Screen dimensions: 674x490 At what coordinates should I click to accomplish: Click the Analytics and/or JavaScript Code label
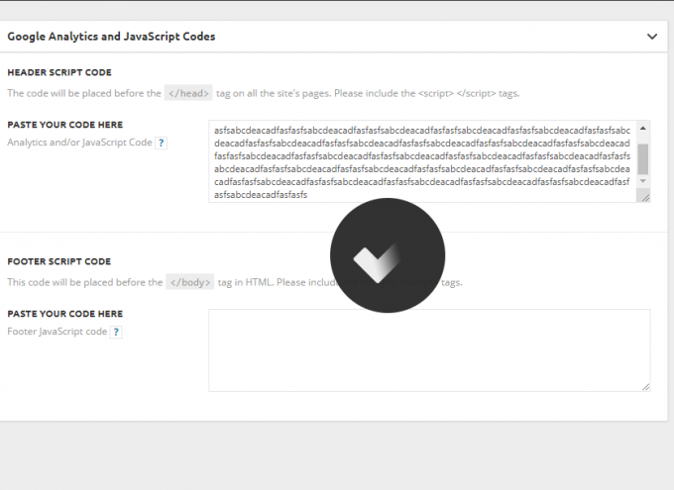coord(79,143)
